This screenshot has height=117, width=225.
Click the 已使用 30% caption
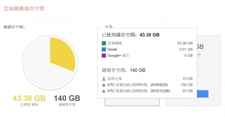29,105
